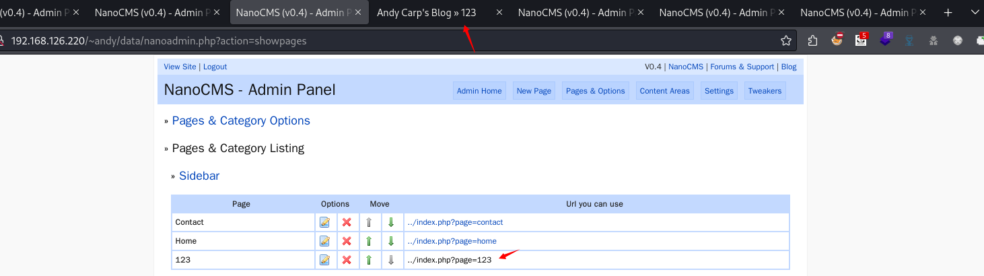Click the NanoCMS - Admin Panel title
Viewport: 984px width, 276px height.
[x=250, y=90]
